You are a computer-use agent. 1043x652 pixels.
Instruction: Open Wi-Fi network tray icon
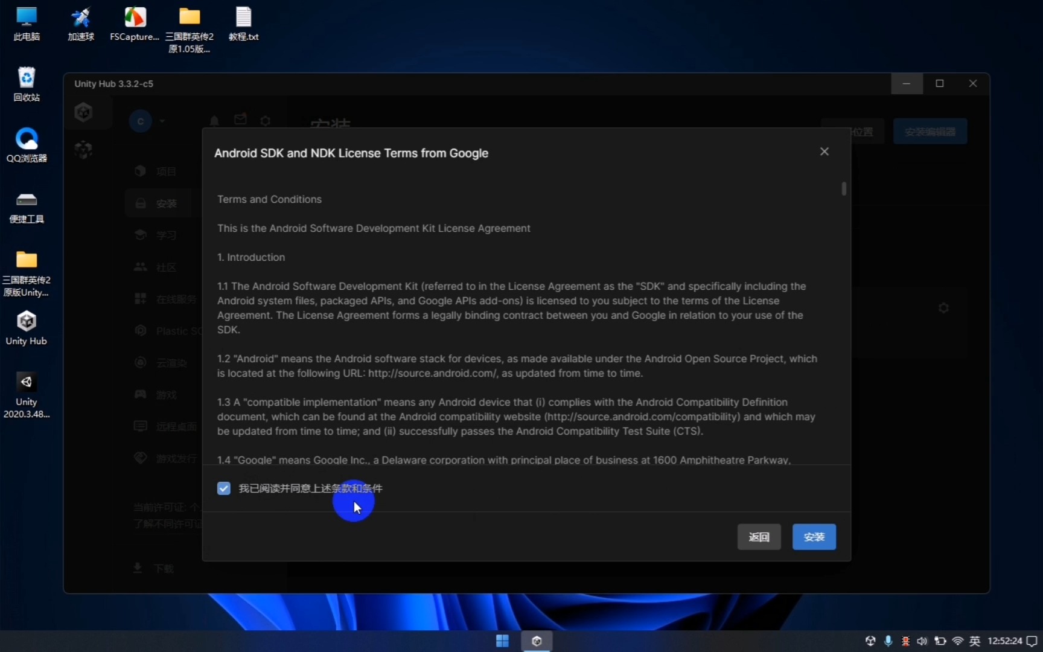[957, 641]
